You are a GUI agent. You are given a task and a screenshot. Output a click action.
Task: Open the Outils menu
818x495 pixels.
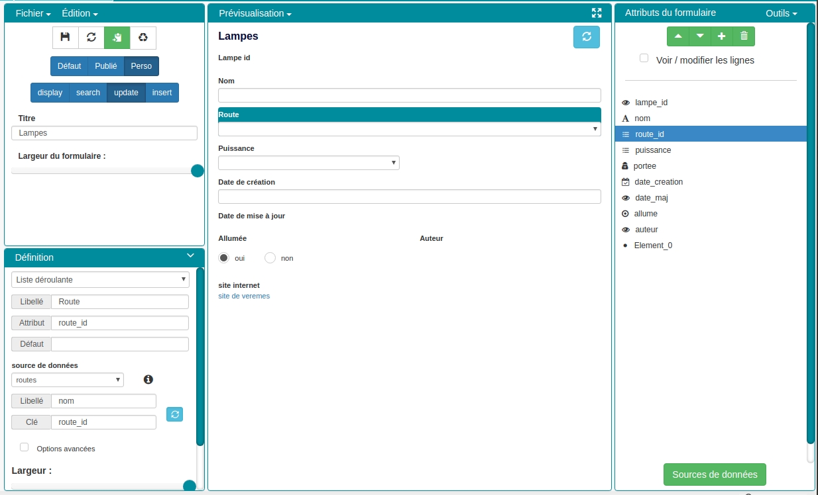pyautogui.click(x=781, y=13)
